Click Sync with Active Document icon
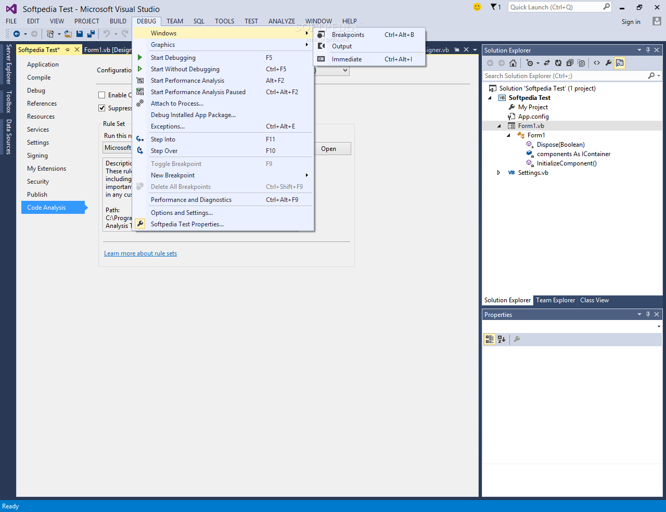Image resolution: width=666 pixels, height=512 pixels. point(547,63)
